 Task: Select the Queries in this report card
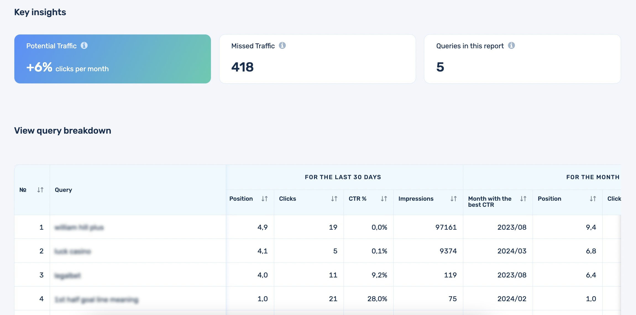pos(522,59)
